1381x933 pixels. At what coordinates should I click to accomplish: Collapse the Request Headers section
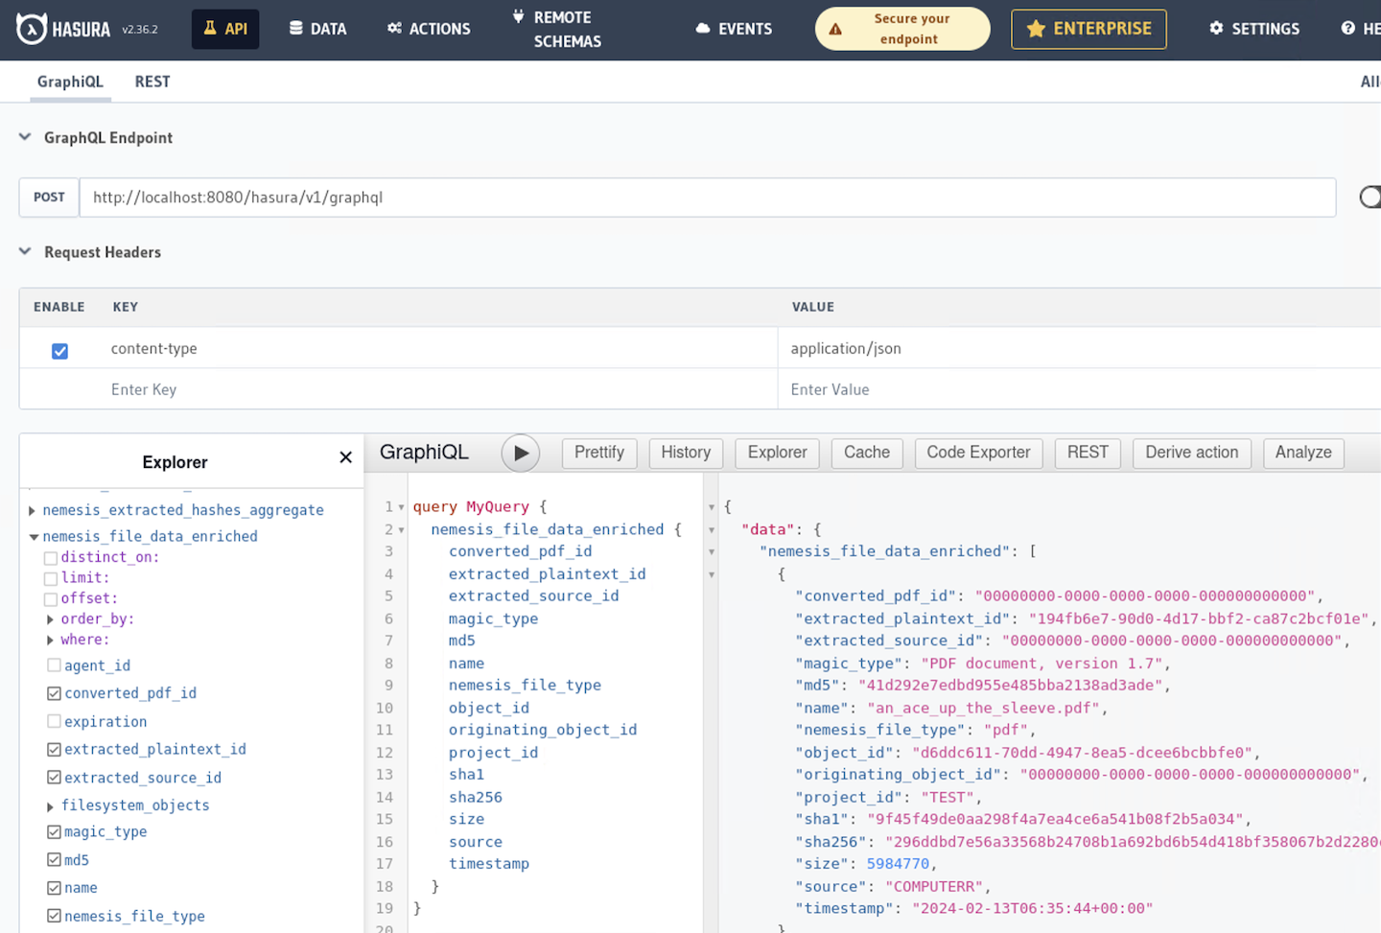(x=25, y=251)
